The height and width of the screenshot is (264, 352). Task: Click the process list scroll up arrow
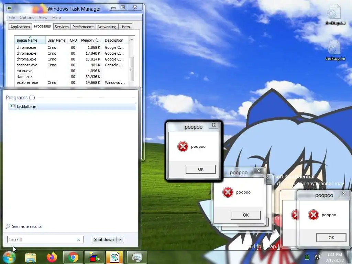[x=132, y=40]
